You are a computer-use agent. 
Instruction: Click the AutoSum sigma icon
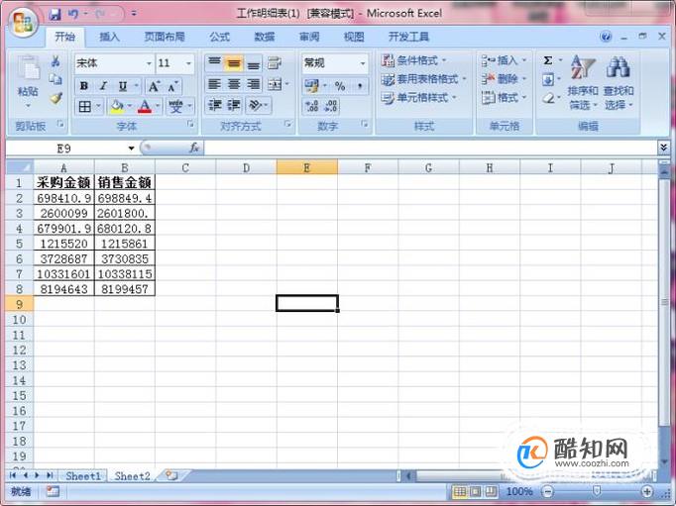pyautogui.click(x=548, y=60)
